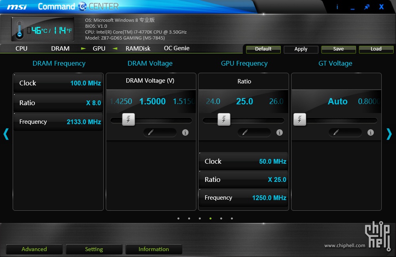Screen dimensions: 396x257
Task: Select the GPU tab
Action: [99, 48]
